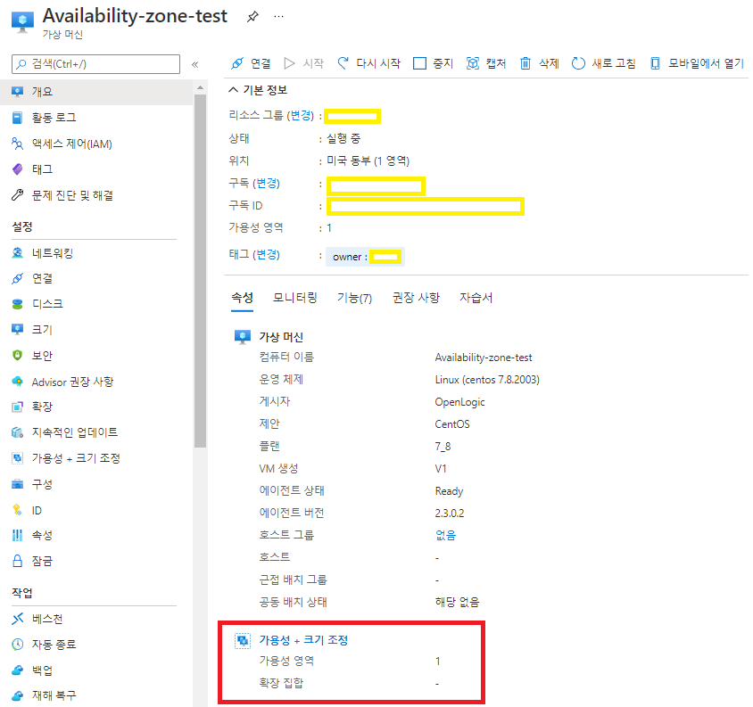Click 모바일에서 열기 open in mobile

pyautogui.click(x=696, y=63)
